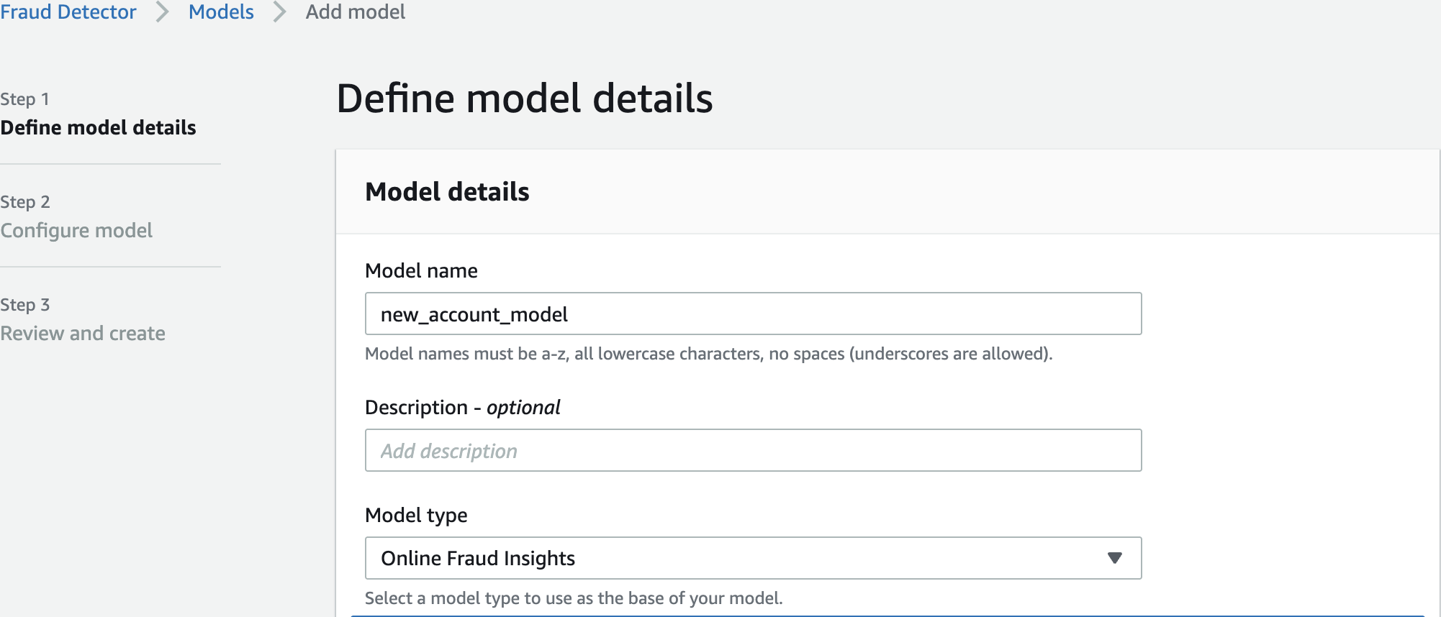The width and height of the screenshot is (1441, 617).
Task: Go to the Models breadcrumb link
Action: [x=221, y=12]
